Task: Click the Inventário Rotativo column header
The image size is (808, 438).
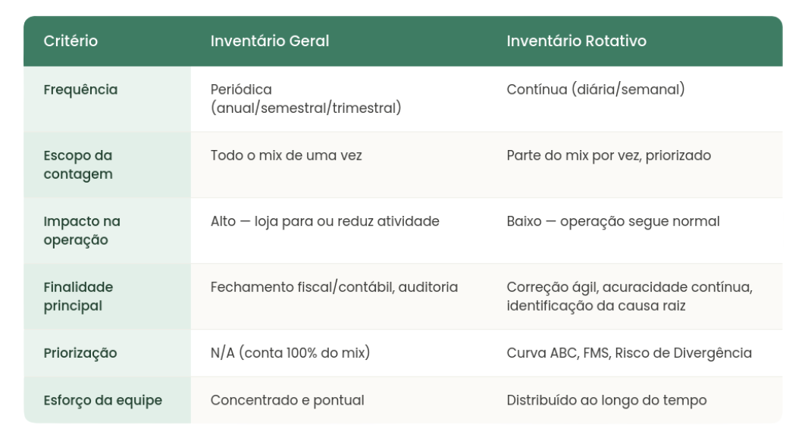Action: coord(576,41)
